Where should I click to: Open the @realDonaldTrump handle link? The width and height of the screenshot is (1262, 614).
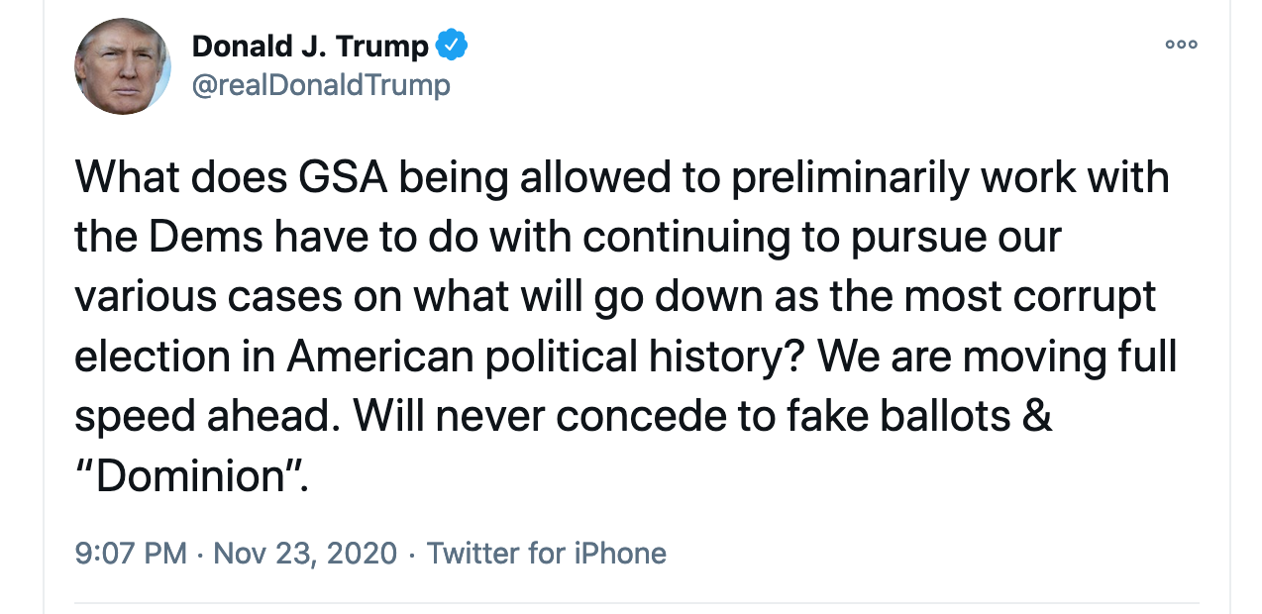click(x=320, y=85)
